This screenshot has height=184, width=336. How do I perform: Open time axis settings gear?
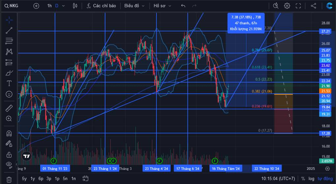[x=327, y=169]
